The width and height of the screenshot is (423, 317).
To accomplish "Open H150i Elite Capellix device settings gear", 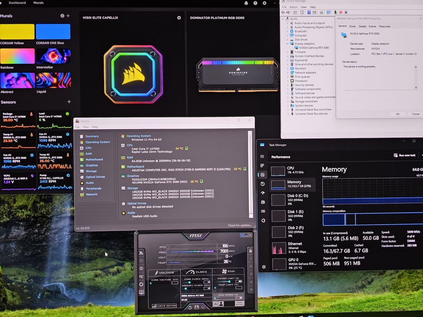I will pyautogui.click(x=179, y=18).
